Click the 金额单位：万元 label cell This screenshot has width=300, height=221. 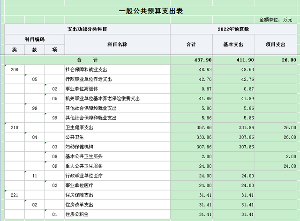pos(276,21)
